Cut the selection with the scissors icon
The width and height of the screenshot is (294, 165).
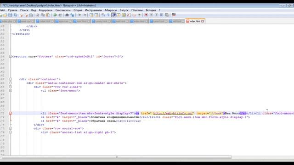[38, 15]
